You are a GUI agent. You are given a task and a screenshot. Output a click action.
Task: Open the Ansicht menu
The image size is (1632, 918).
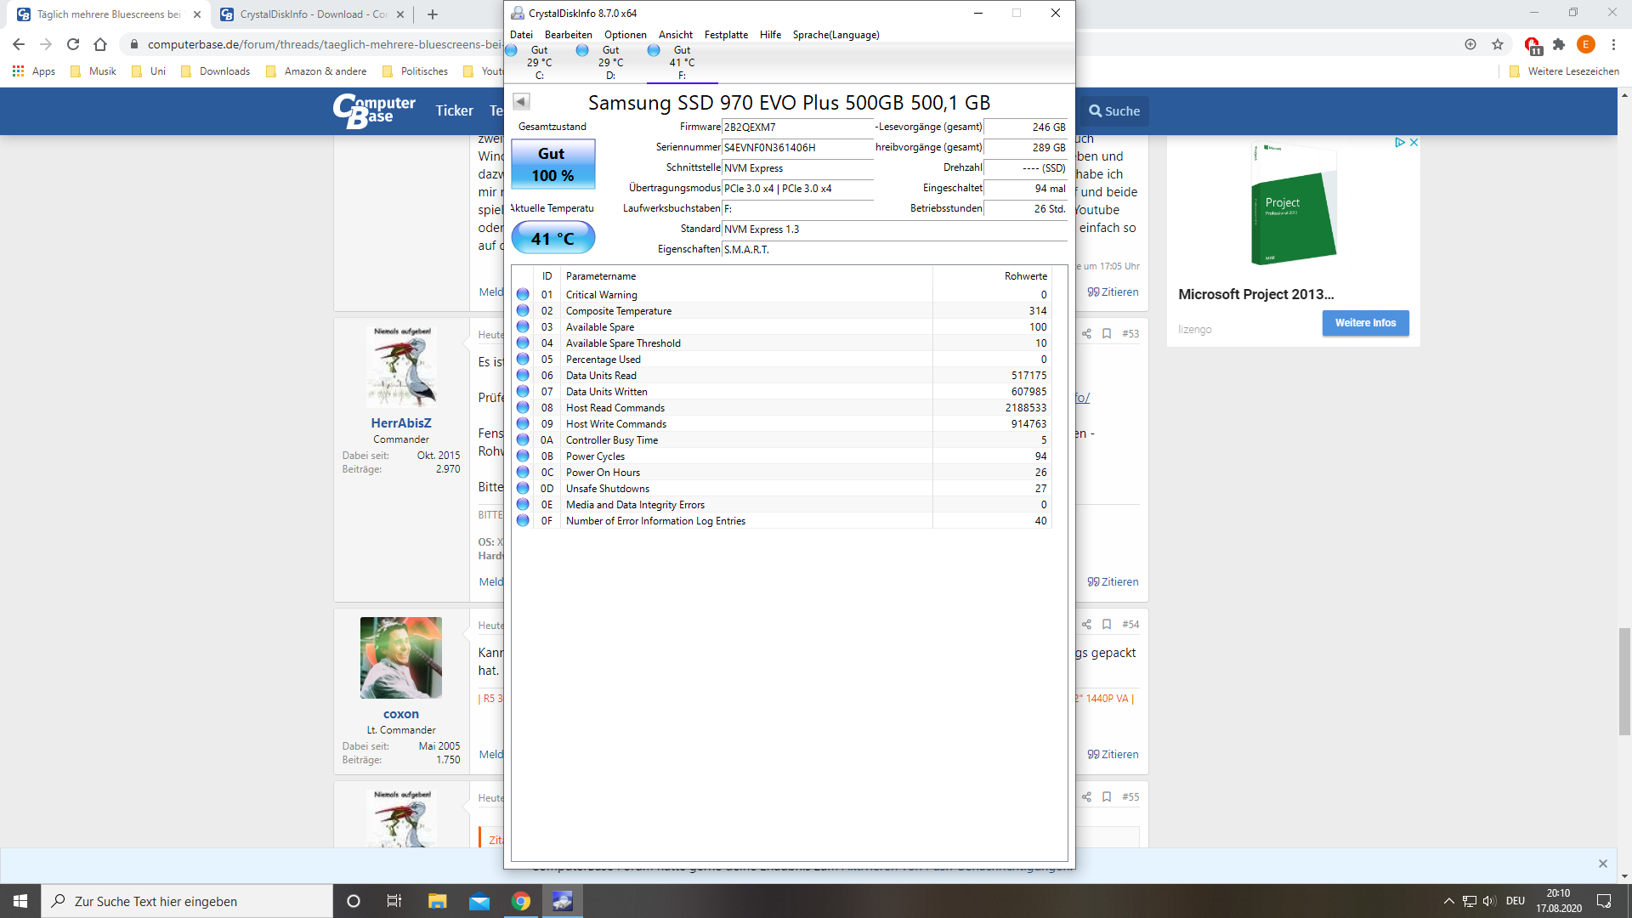pyautogui.click(x=675, y=35)
